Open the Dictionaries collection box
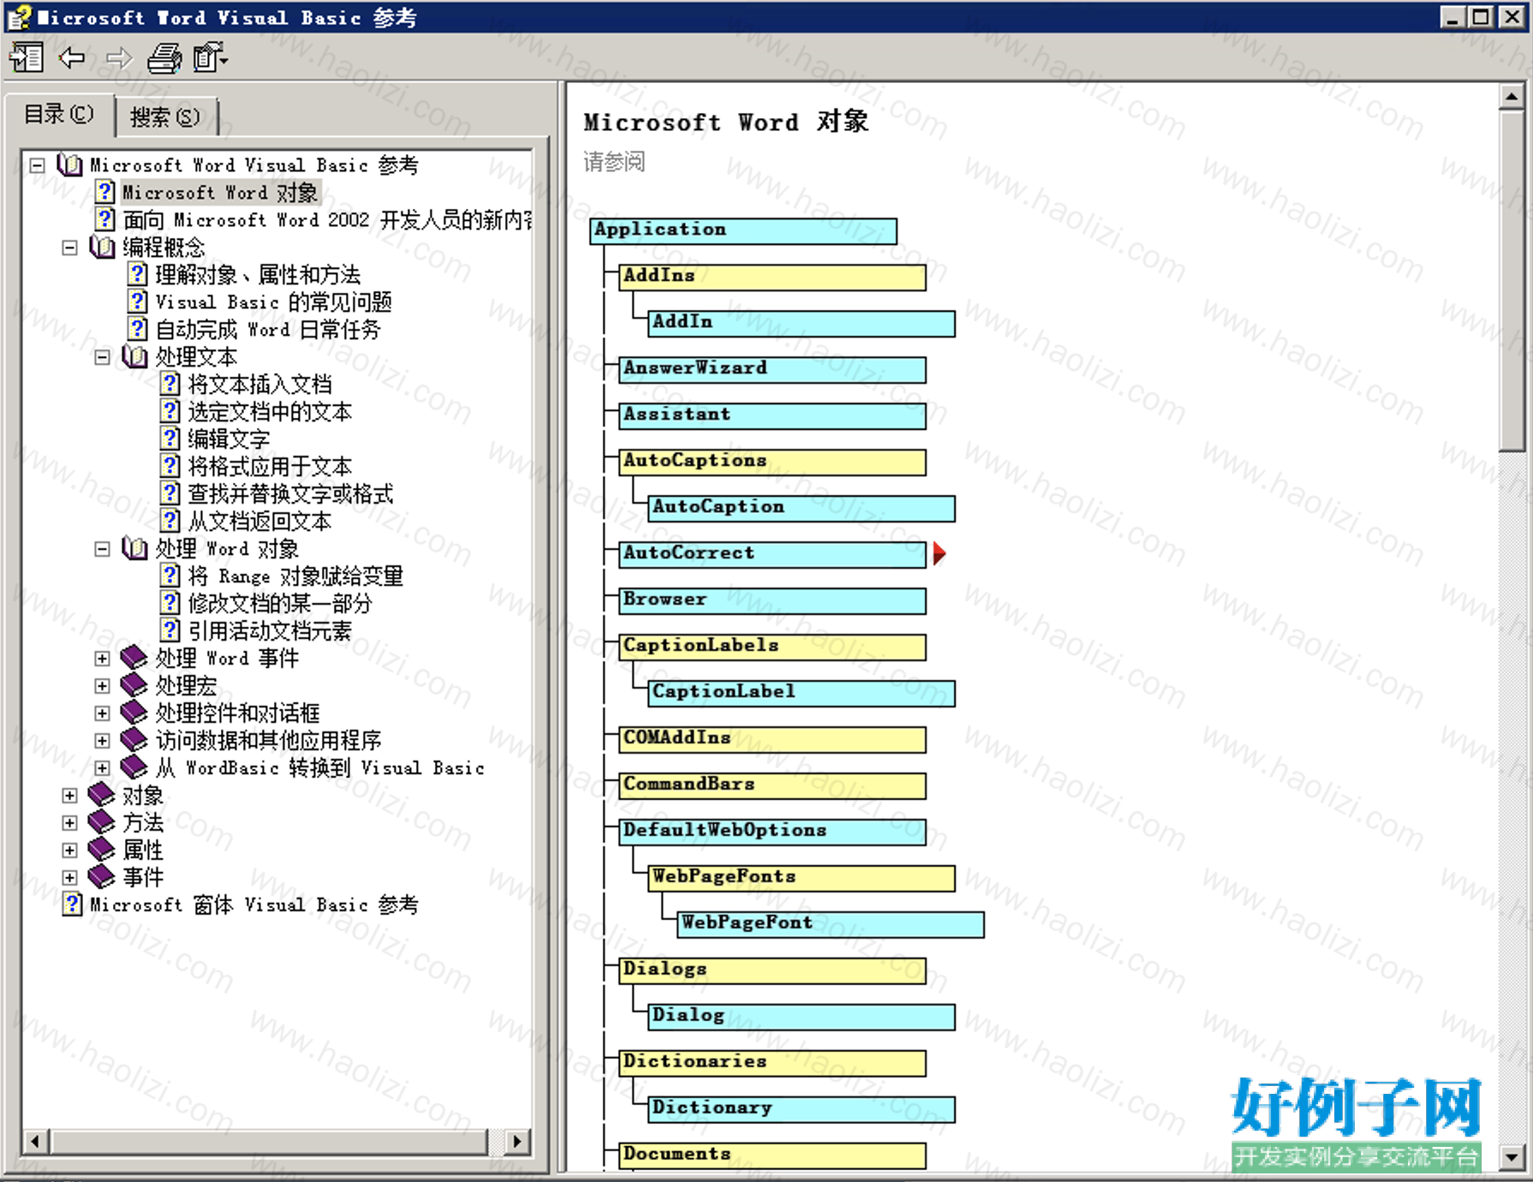1533x1182 pixels. [x=772, y=1064]
